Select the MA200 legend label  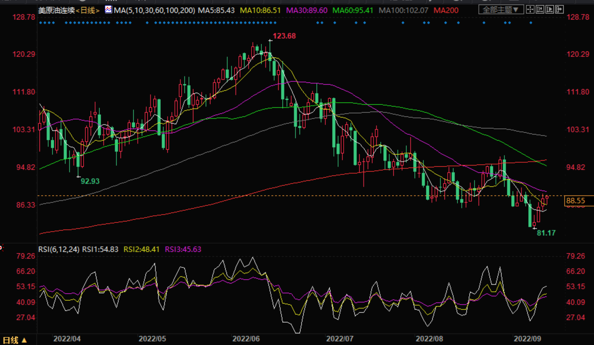tap(446, 11)
